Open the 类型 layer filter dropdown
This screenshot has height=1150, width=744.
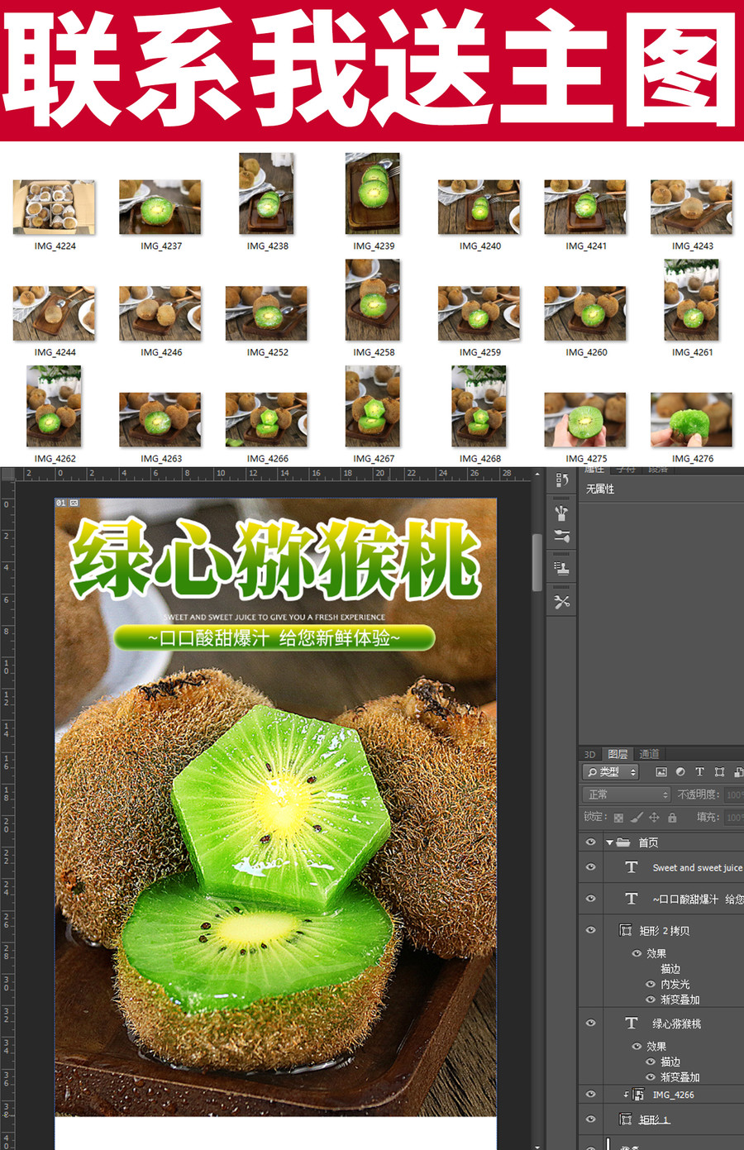click(x=611, y=772)
